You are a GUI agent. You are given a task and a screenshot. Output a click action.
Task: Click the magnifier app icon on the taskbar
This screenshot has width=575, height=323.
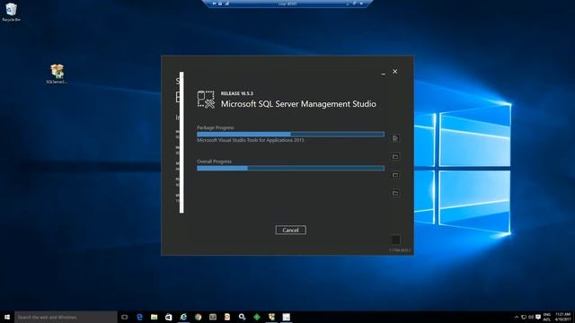point(242,317)
